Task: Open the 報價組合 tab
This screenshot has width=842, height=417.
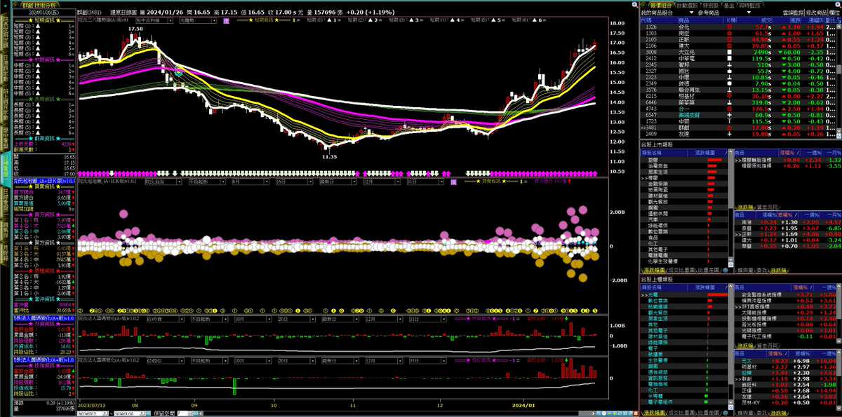Action: point(655,4)
